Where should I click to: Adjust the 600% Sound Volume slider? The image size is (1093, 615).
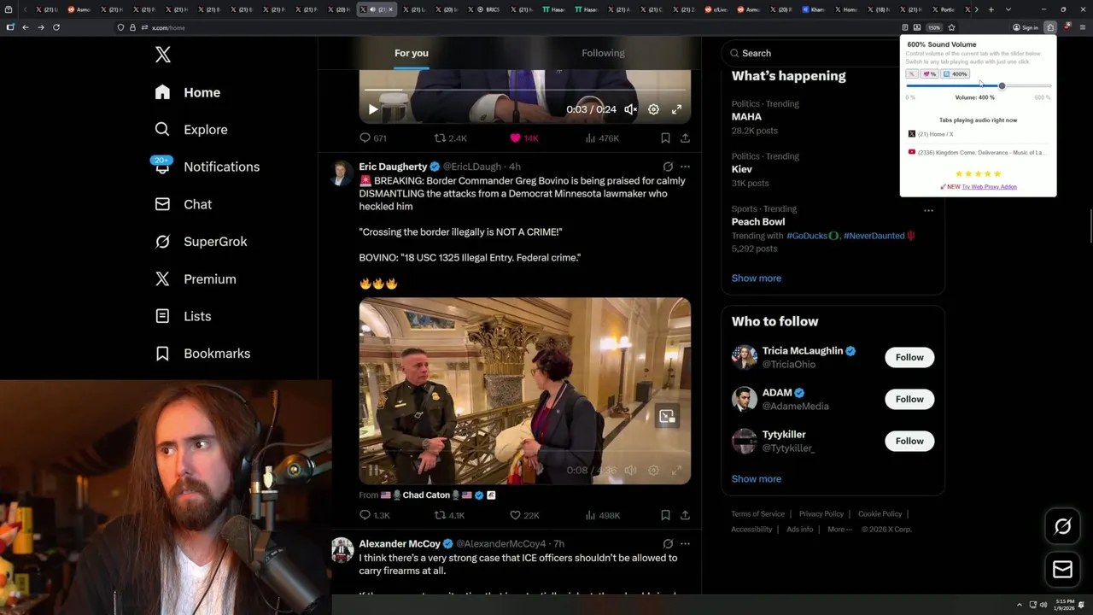tap(979, 86)
